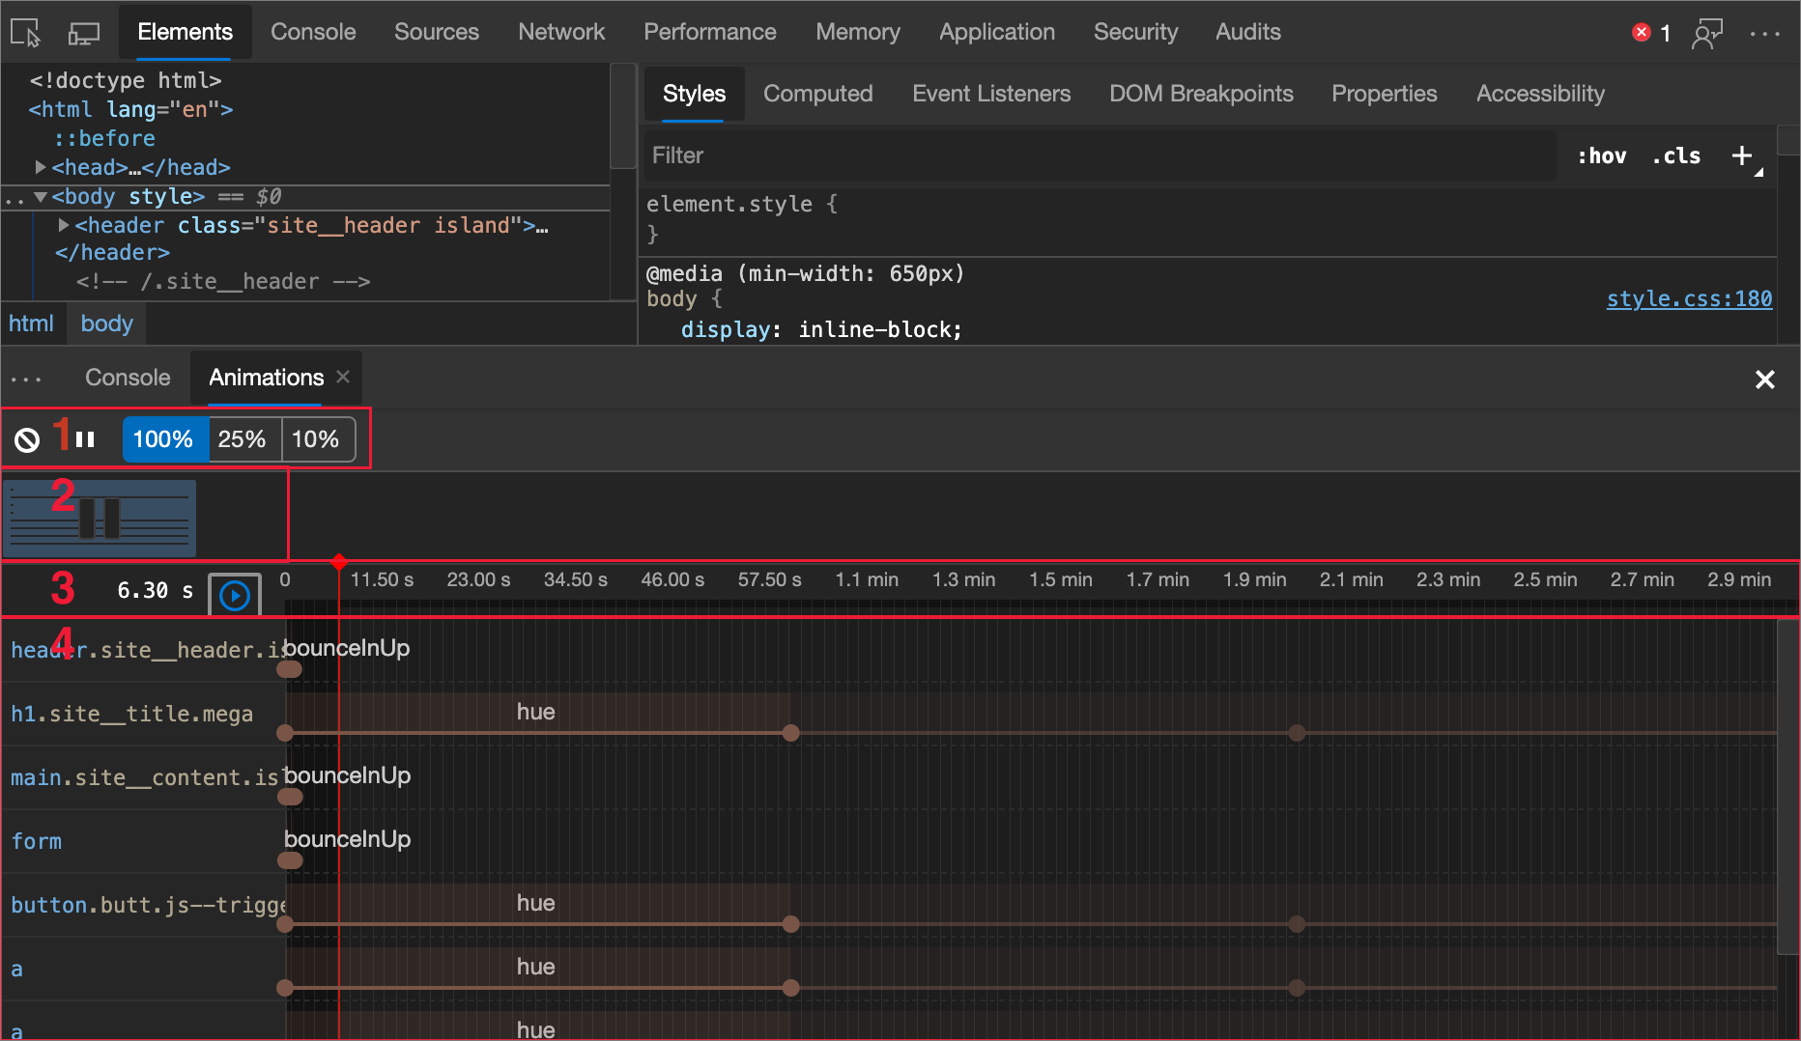This screenshot has height=1041, width=1801.
Task: Expand the site__header element
Action: 63,225
